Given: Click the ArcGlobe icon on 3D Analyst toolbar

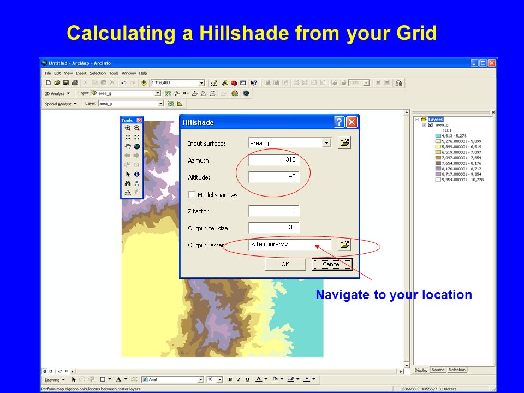Looking at the screenshot, I should click(246, 93).
